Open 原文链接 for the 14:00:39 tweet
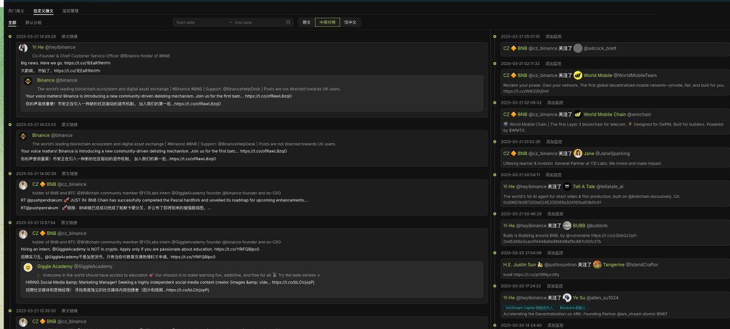This screenshot has height=329, width=730. [69, 173]
